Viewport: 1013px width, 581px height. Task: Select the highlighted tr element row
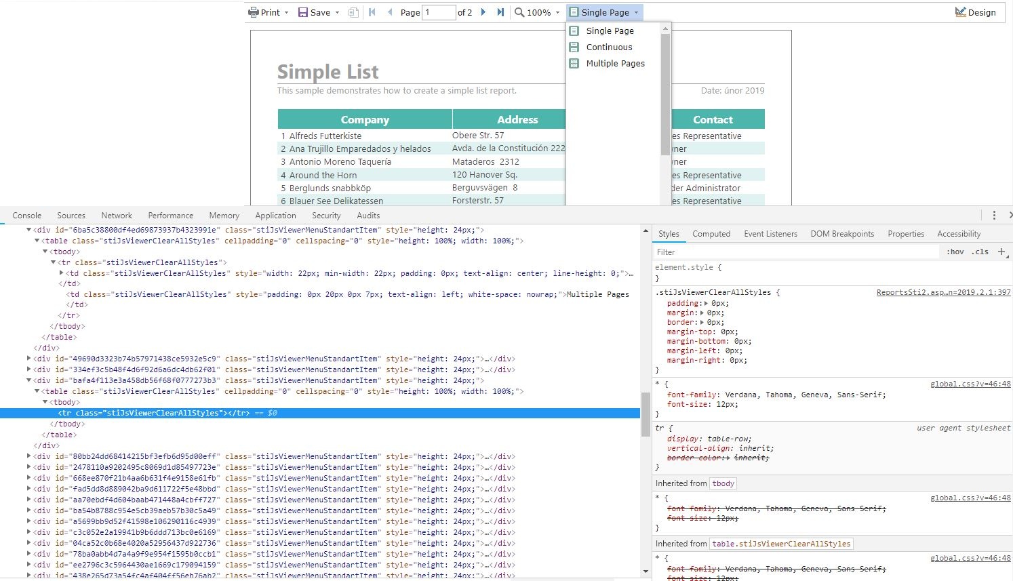(x=320, y=413)
